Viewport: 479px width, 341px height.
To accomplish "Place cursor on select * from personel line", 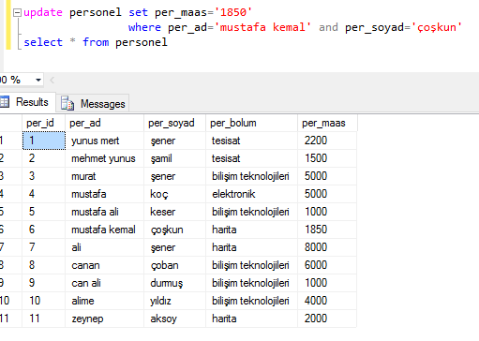I will [x=96, y=42].
